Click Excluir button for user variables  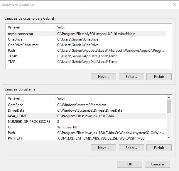pos(159,77)
